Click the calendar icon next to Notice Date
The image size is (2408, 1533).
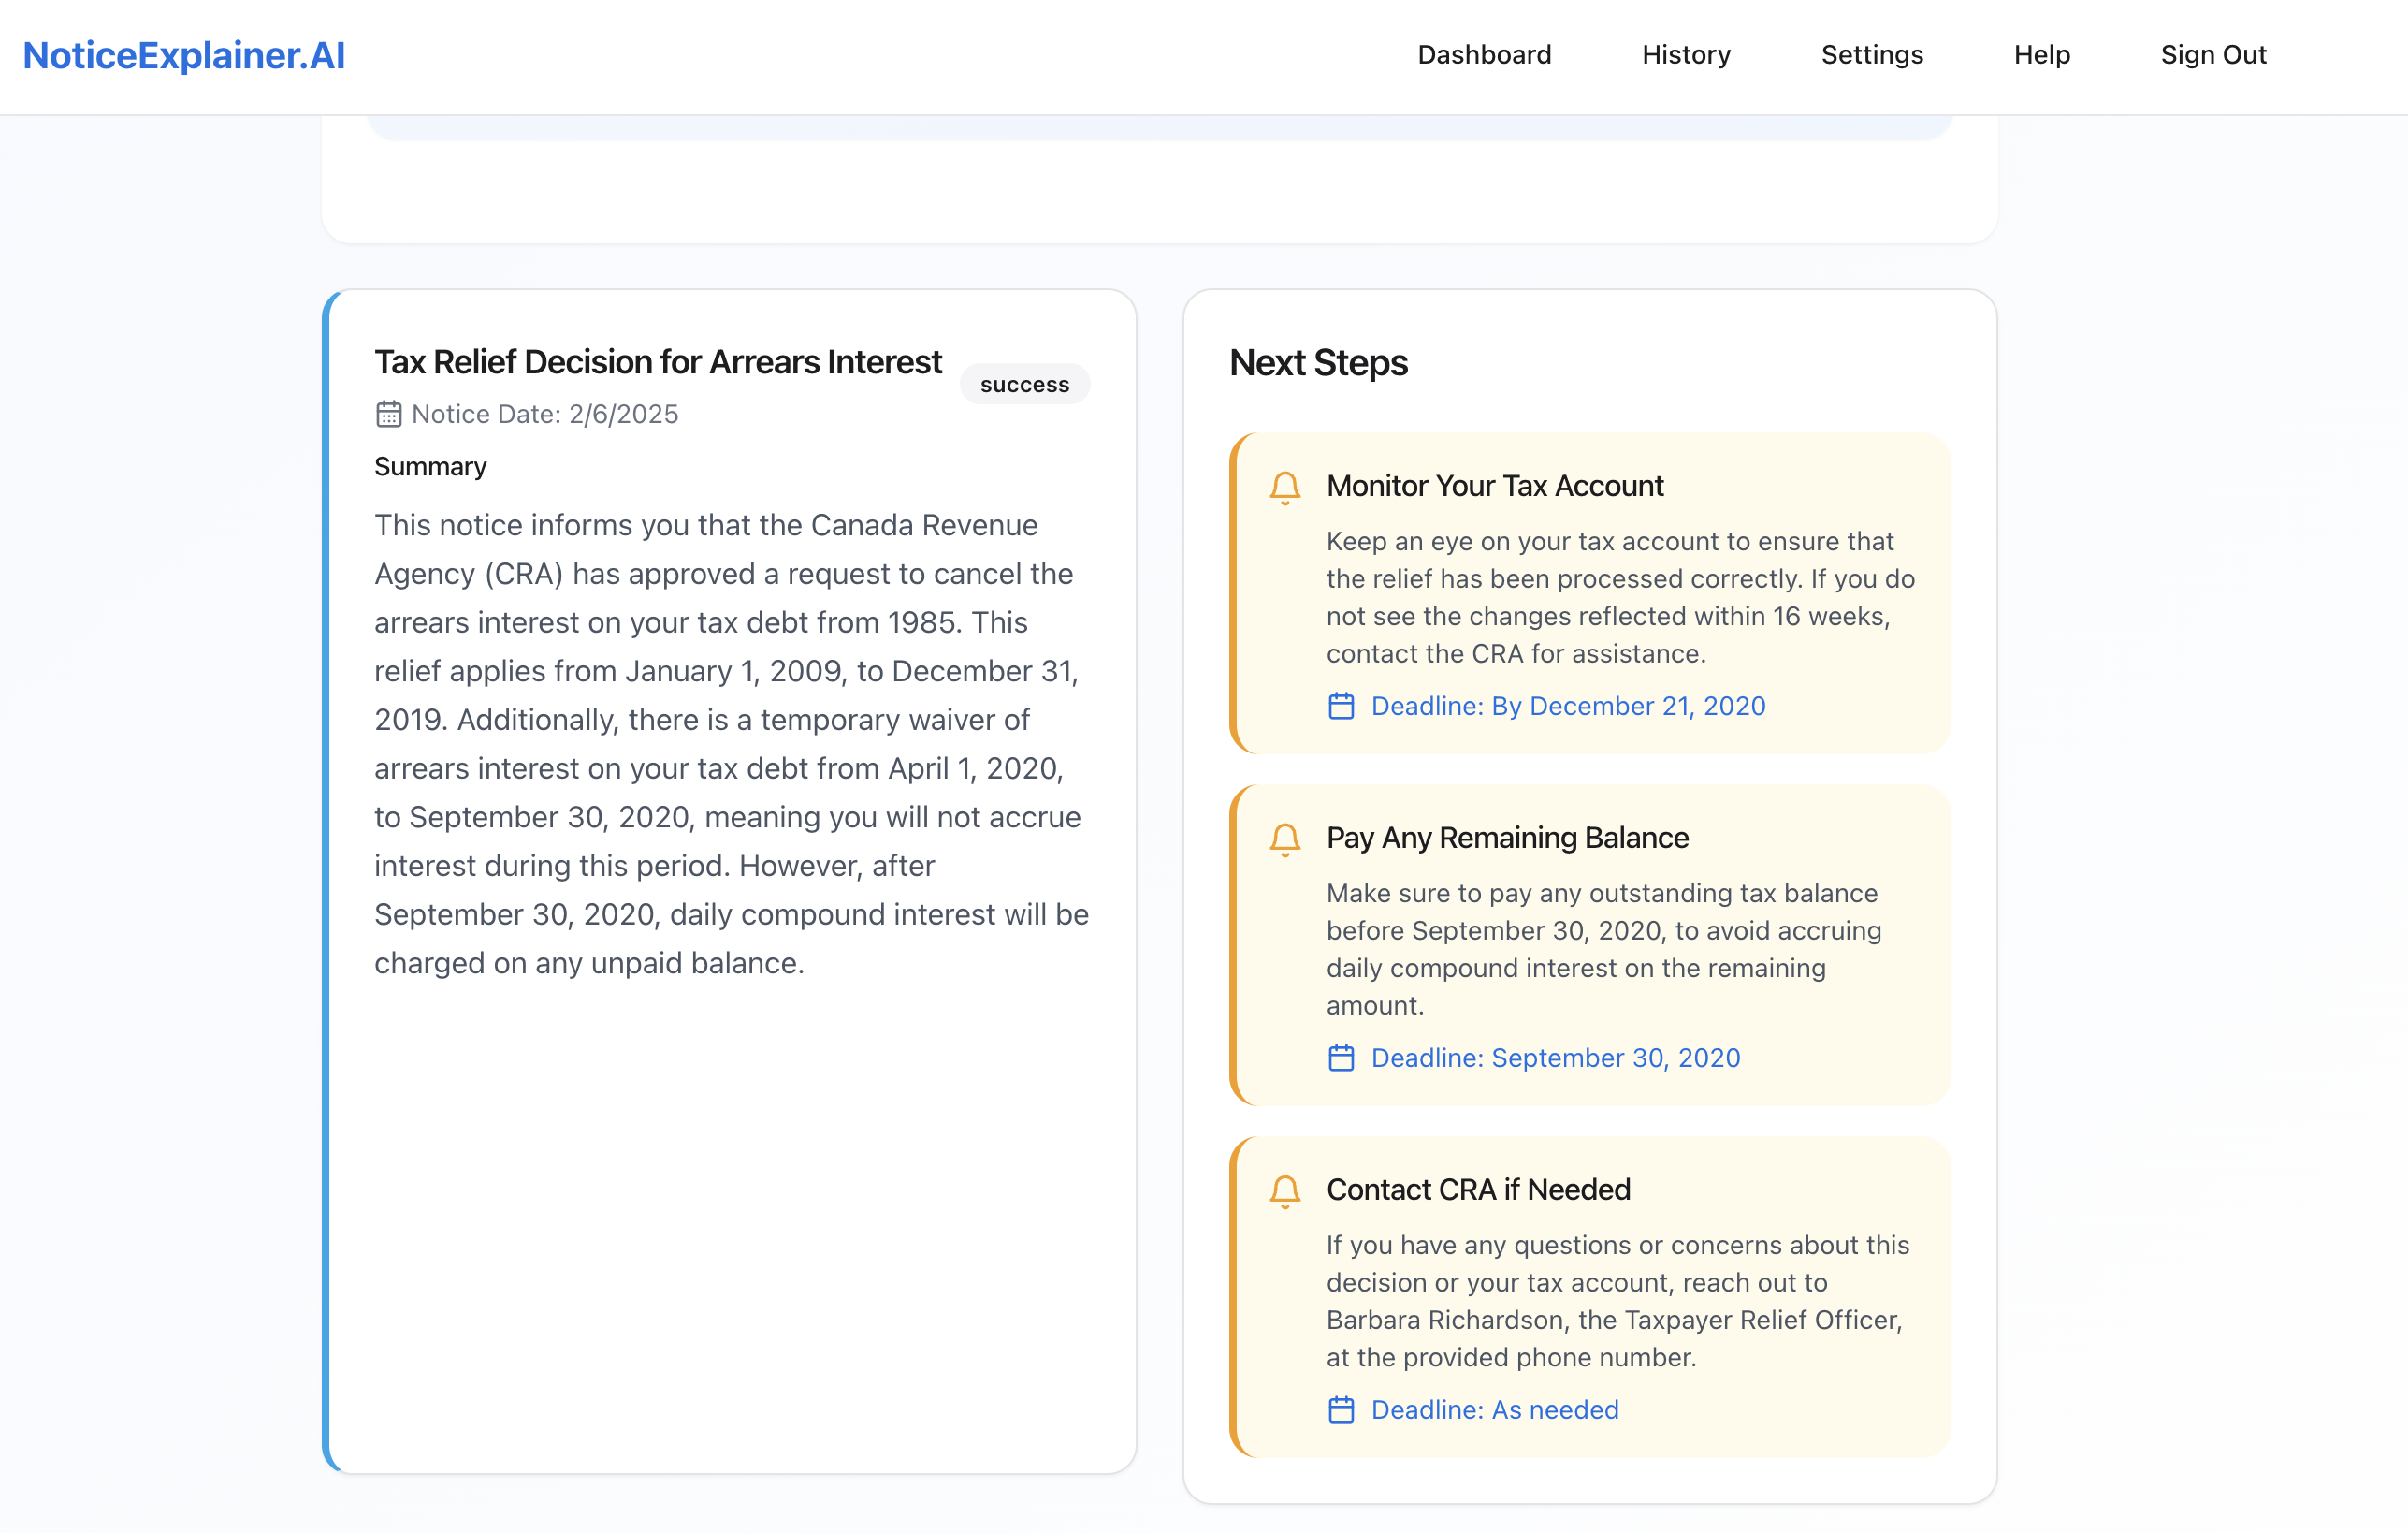[388, 415]
